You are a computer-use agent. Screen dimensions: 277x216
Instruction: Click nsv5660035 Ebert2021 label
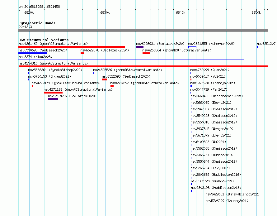tap(211, 103)
